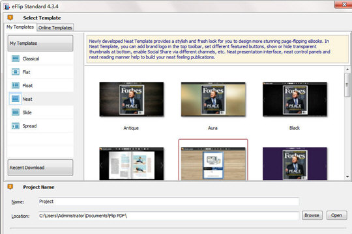
Task: Click the template list scroll up arrow
Action: point(347,70)
